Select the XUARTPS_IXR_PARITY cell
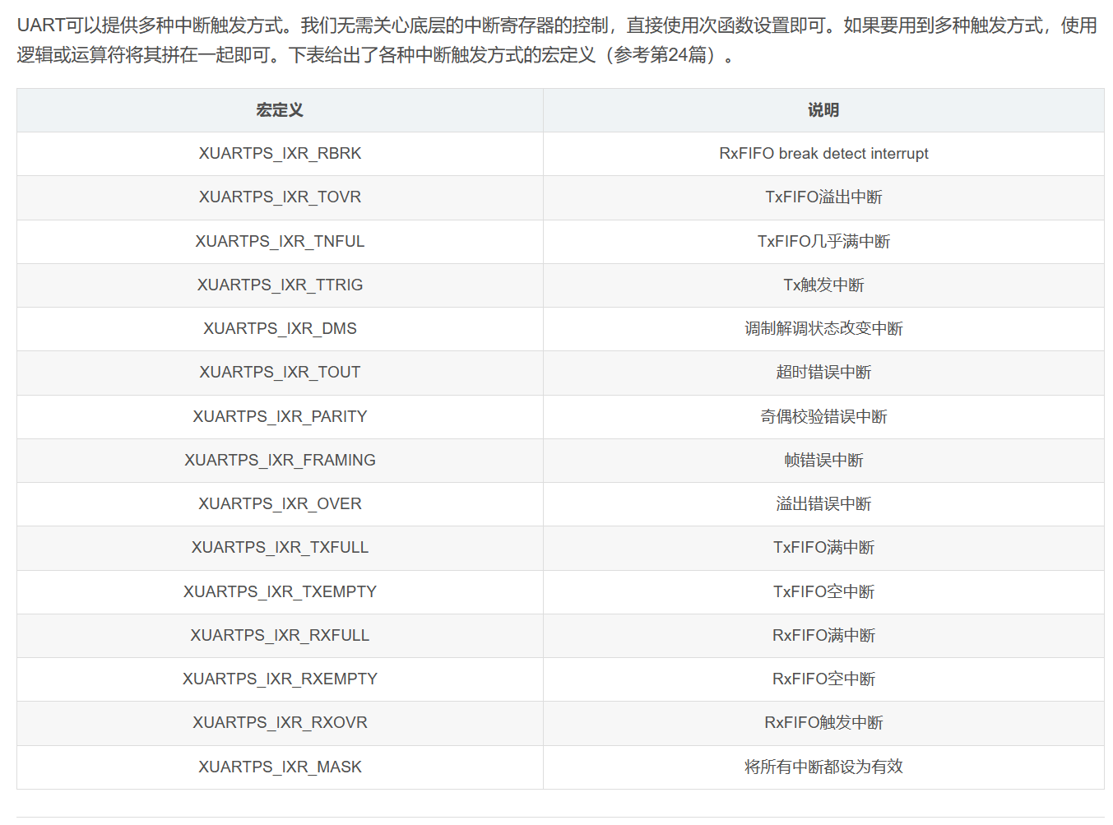 tap(280, 417)
